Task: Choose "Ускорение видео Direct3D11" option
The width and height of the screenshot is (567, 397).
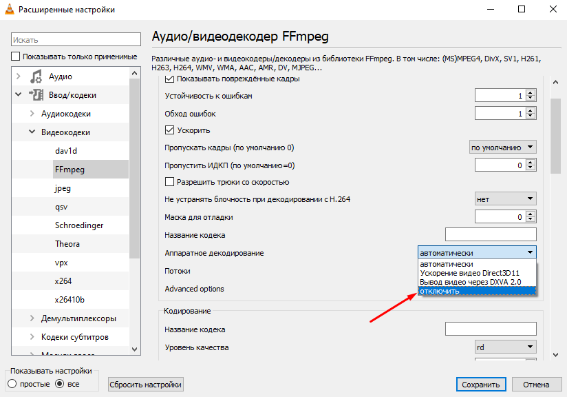Action: click(x=476, y=273)
